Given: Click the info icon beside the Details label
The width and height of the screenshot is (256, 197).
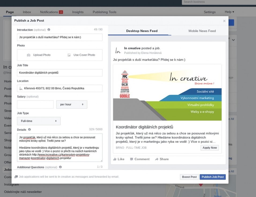Looking at the screenshot, I should click(29, 129).
